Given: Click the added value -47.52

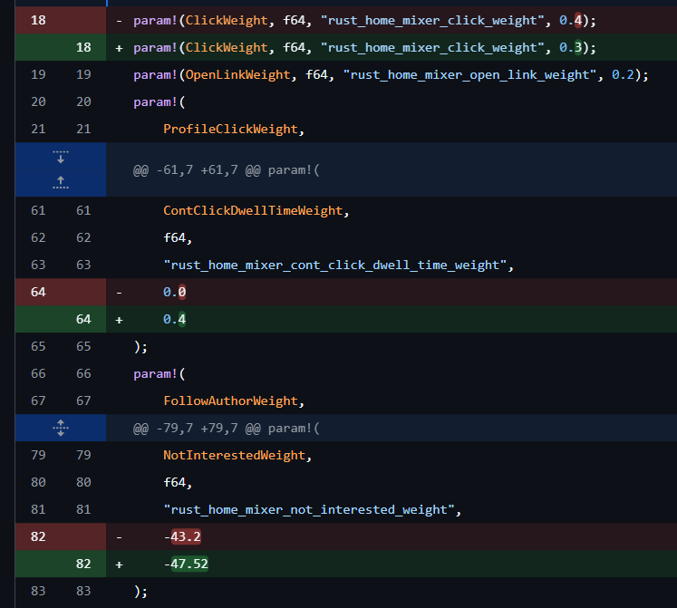Looking at the screenshot, I should [186, 564].
